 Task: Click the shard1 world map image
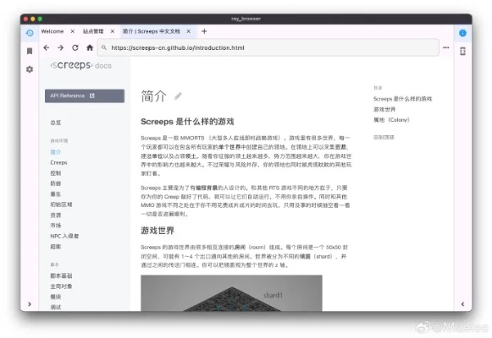pyautogui.click(x=231, y=293)
